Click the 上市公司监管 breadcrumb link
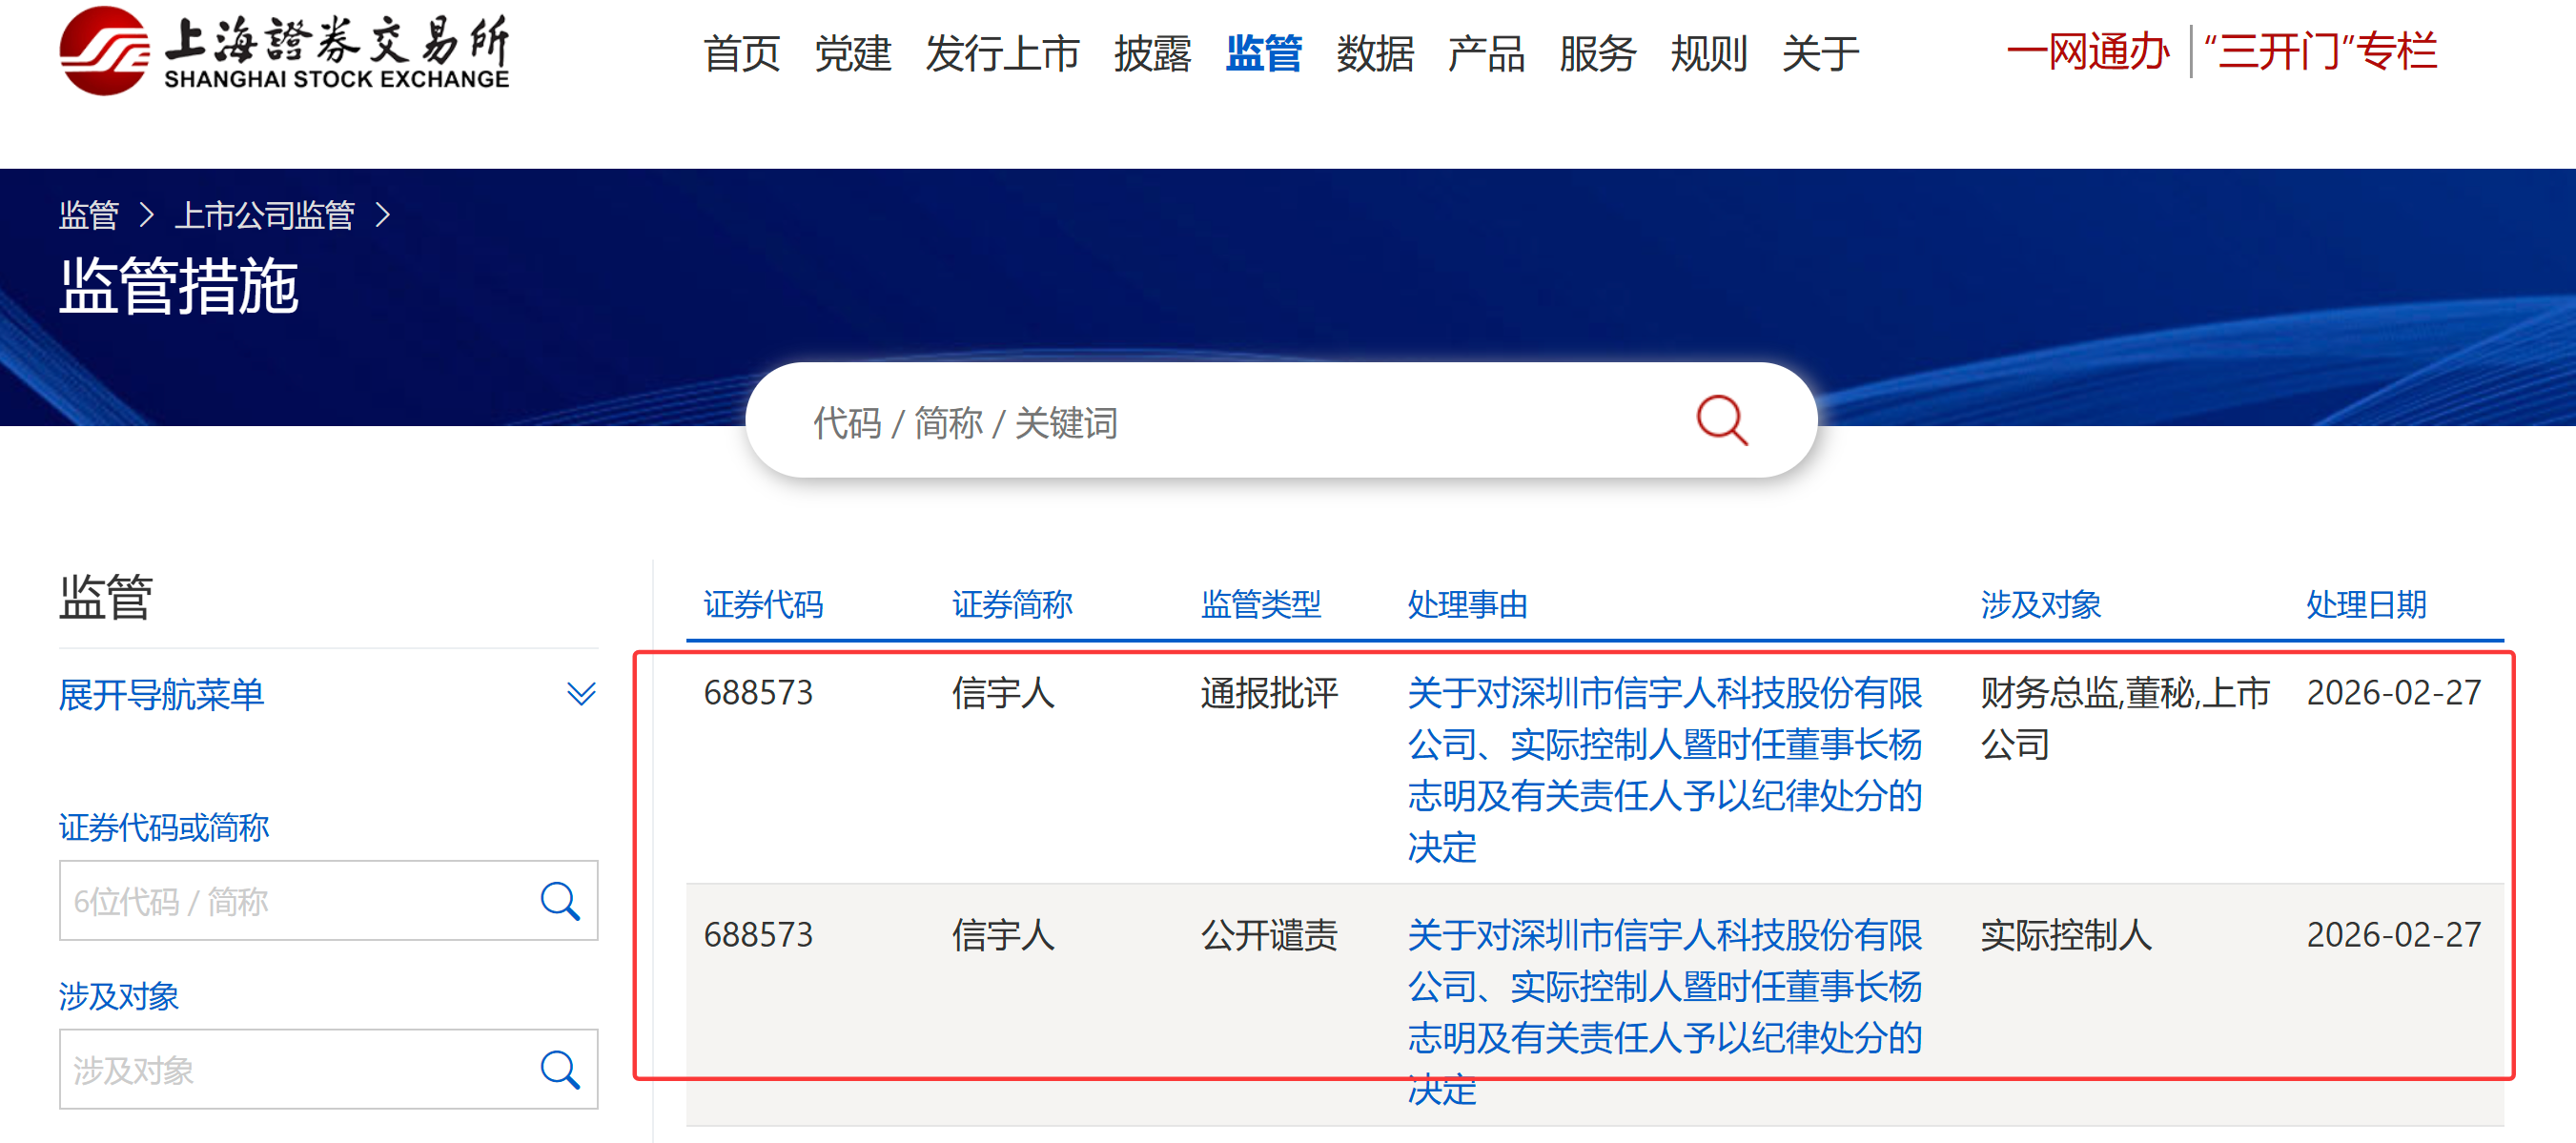Image resolution: width=2576 pixels, height=1143 pixels. point(265,215)
